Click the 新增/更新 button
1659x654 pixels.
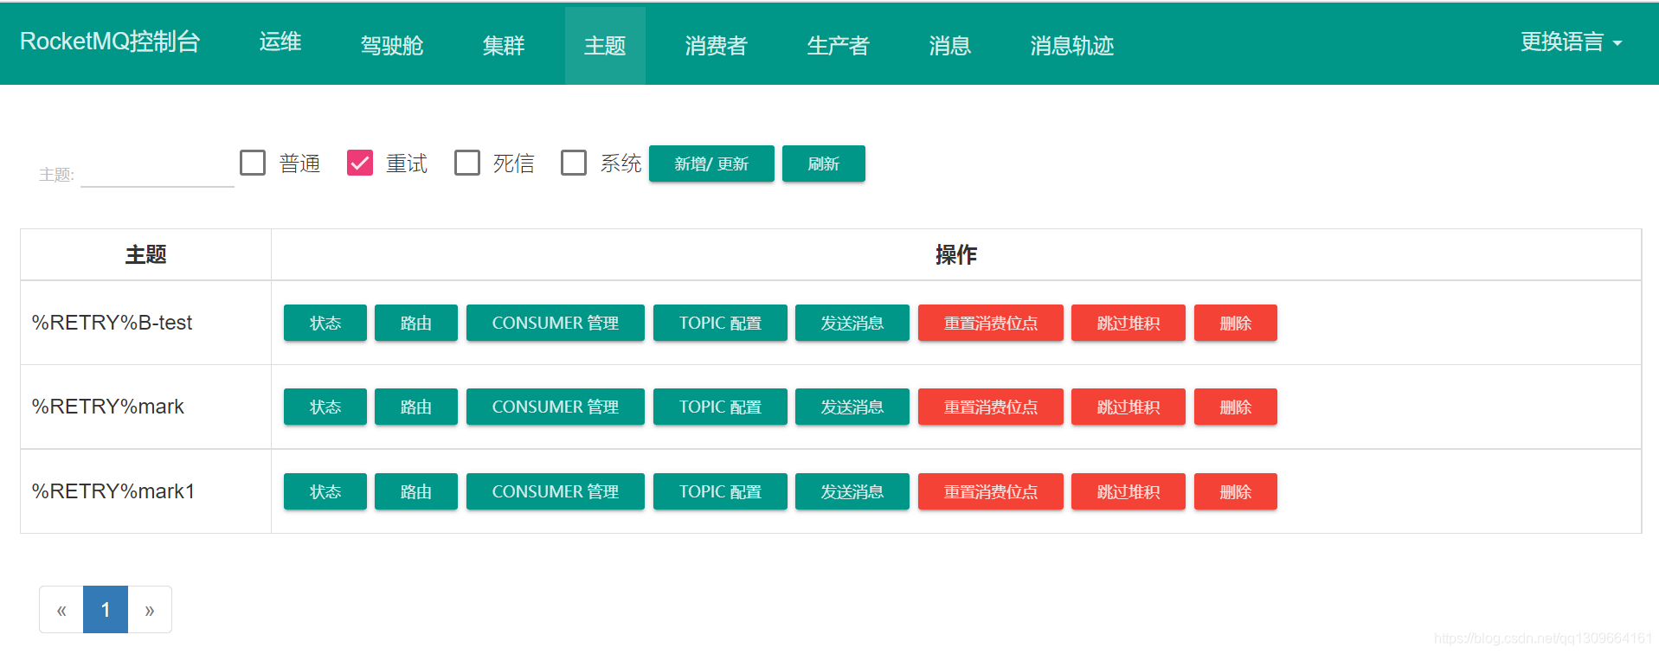(711, 163)
